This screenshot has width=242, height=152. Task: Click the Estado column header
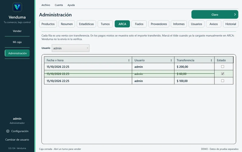[x=224, y=60]
